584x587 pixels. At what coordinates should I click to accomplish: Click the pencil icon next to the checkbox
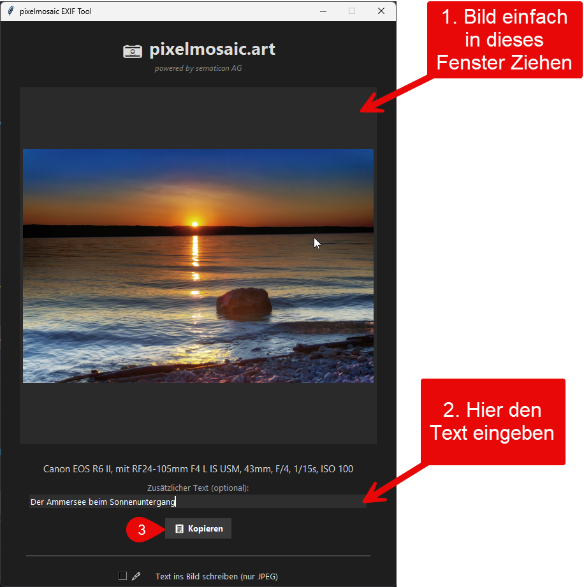(x=136, y=576)
